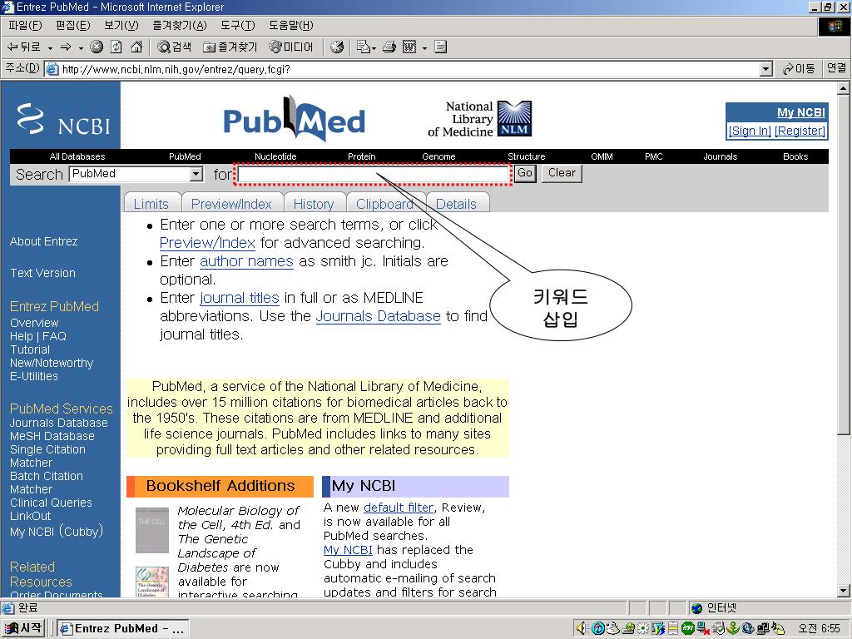This screenshot has height=639, width=852.
Task: Click the discuss icon in the toolbar
Action: click(440, 47)
